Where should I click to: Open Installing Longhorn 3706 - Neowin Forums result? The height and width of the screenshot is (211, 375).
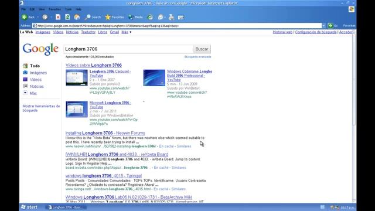[105, 133]
